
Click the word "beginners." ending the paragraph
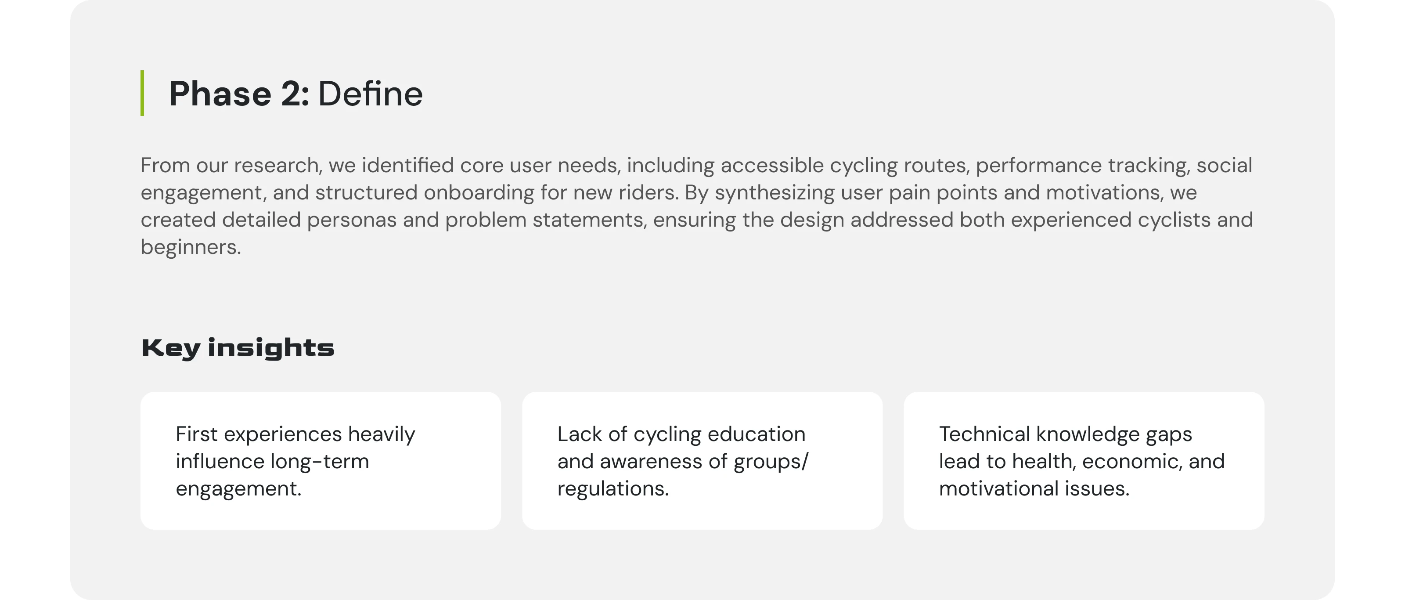click(191, 247)
